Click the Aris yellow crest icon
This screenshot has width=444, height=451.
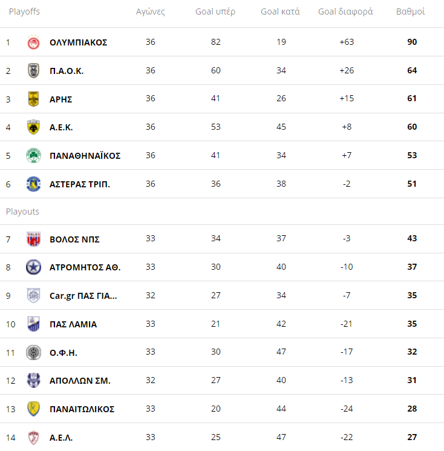click(x=33, y=99)
